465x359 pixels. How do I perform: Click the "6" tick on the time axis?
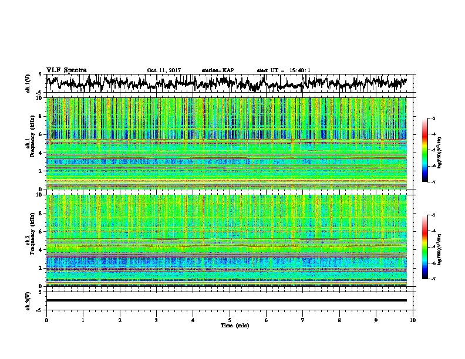tap(267, 320)
